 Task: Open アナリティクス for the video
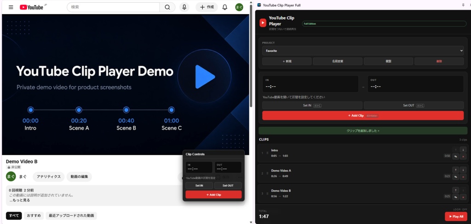point(49,177)
